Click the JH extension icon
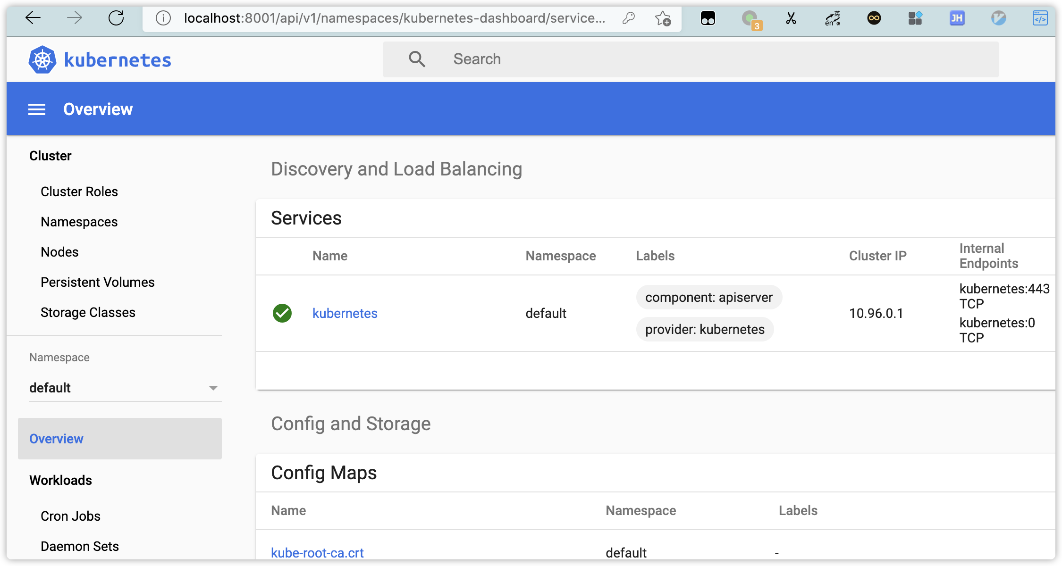 pyautogui.click(x=957, y=18)
